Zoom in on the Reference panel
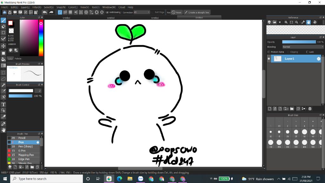325x183 pixels. (286, 22)
